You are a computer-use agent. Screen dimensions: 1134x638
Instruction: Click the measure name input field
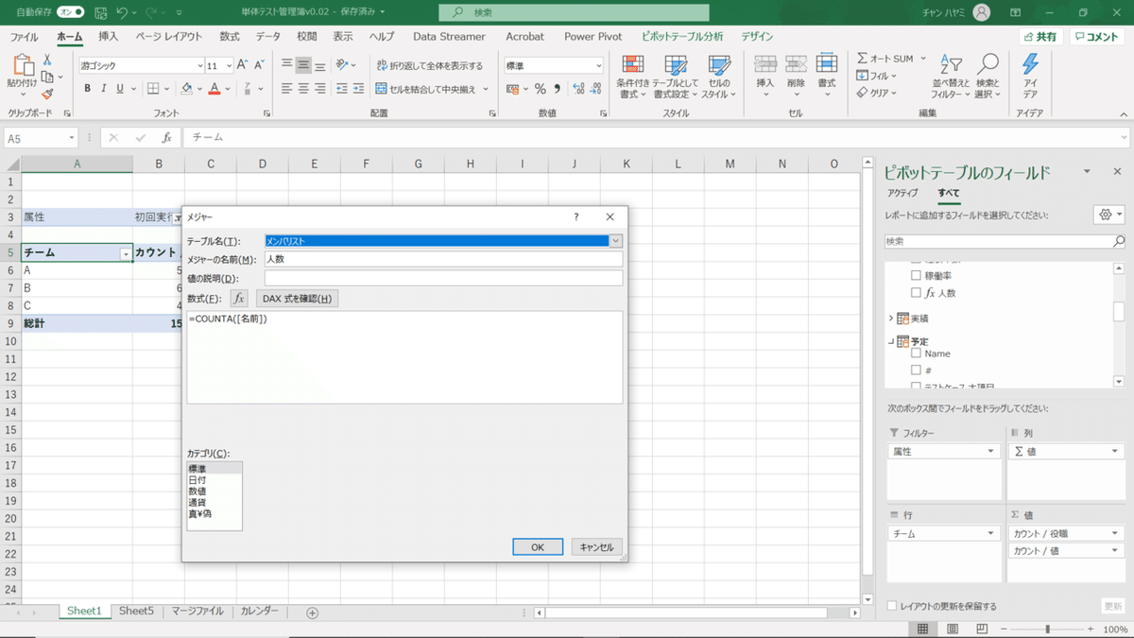click(x=443, y=259)
